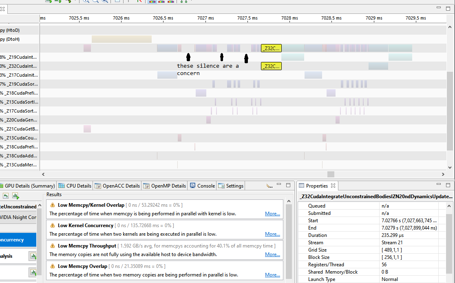455x283 pixels.
Task: Select the _Z19CudaInt kernel row label
Action: [20, 57]
